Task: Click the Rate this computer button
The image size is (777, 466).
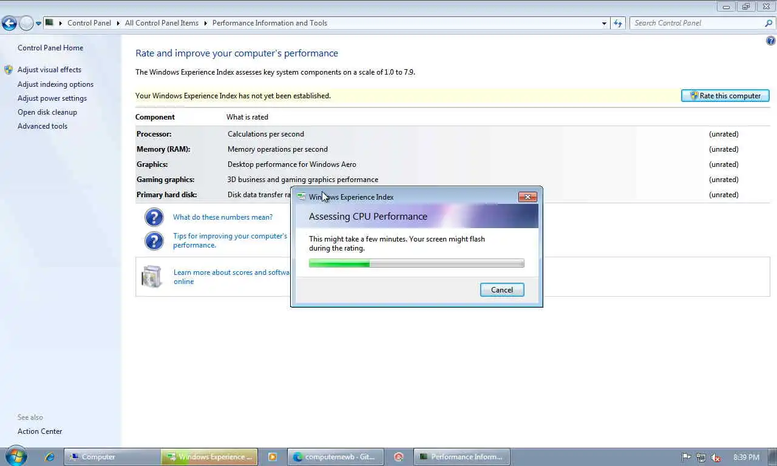Action: coord(725,96)
